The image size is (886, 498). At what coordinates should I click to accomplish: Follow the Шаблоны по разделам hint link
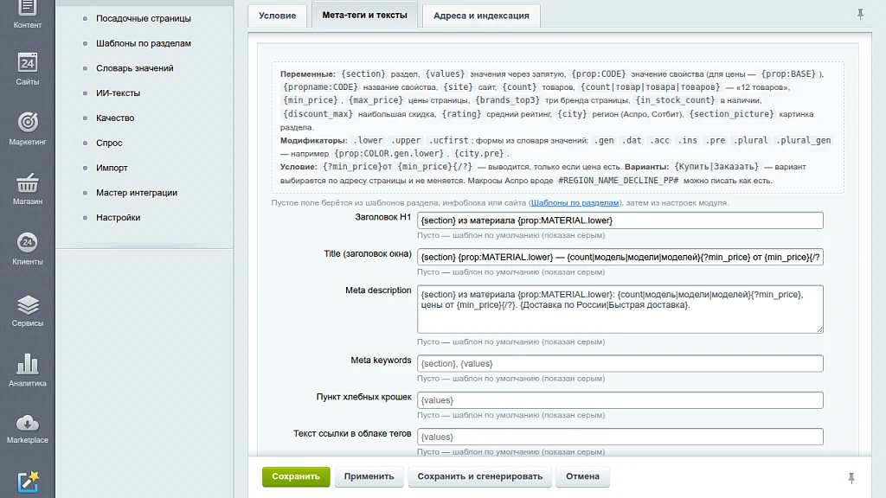(x=575, y=202)
